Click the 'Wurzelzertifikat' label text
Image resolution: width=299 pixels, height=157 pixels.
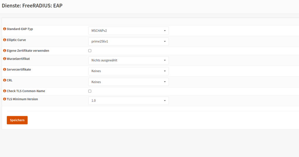pyautogui.click(x=18, y=59)
